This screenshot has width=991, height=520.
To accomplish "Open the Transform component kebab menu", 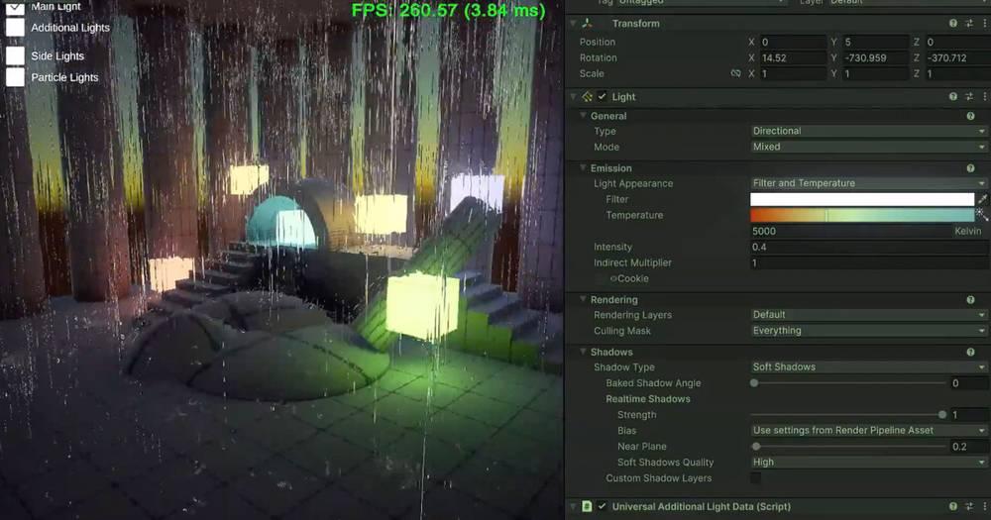I will click(985, 24).
